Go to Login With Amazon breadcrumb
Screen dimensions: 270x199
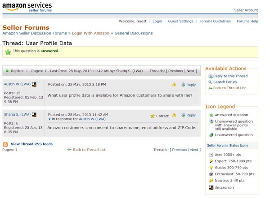click(90, 33)
